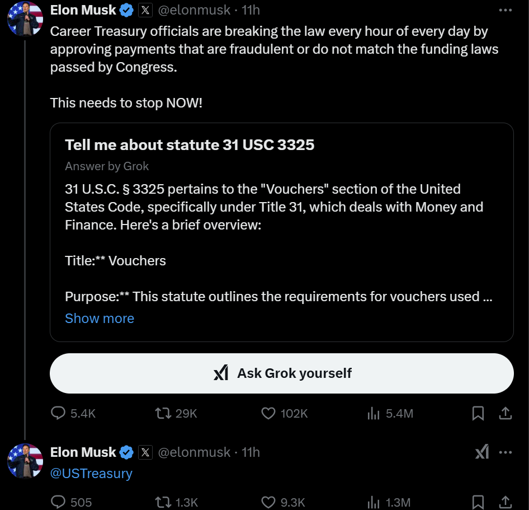The height and width of the screenshot is (510, 529).
Task: Click the X affiliation badge on first post
Action: 145,10
